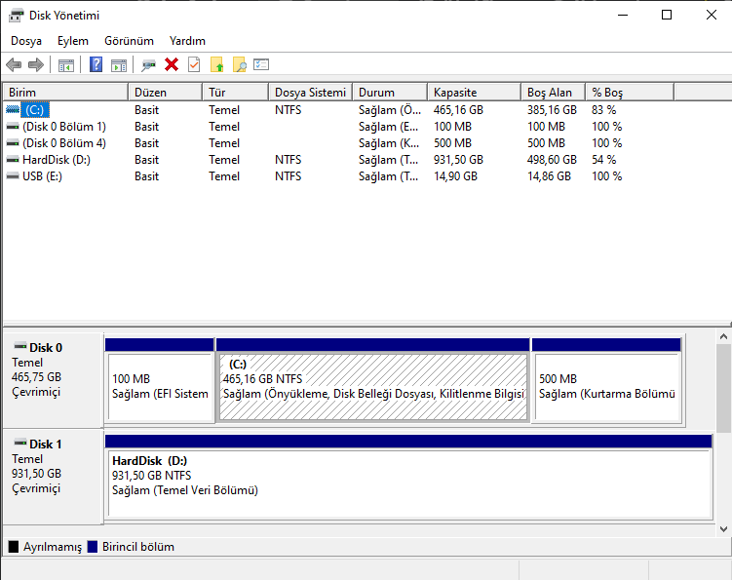Click the disk pane vertical scrollbar thumb
732x580 pixels.
coord(723,389)
